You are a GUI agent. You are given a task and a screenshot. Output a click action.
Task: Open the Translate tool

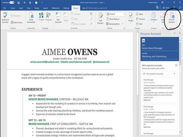point(41,17)
